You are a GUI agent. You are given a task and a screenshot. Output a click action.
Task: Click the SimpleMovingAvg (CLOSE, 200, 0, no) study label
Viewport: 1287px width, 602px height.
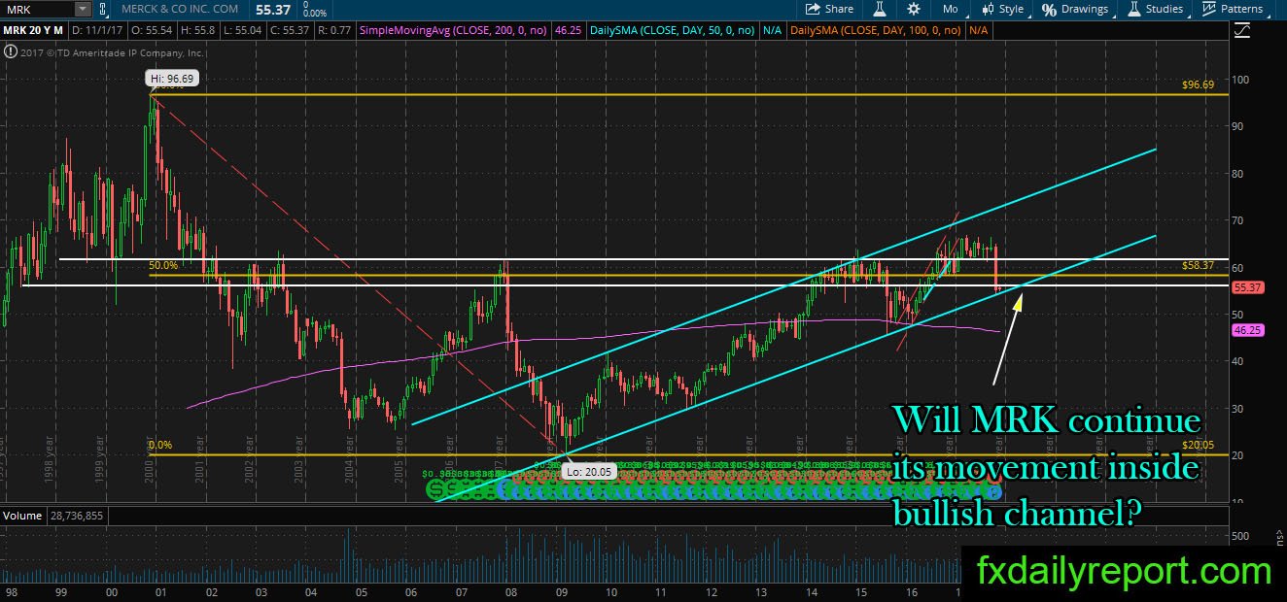455,31
